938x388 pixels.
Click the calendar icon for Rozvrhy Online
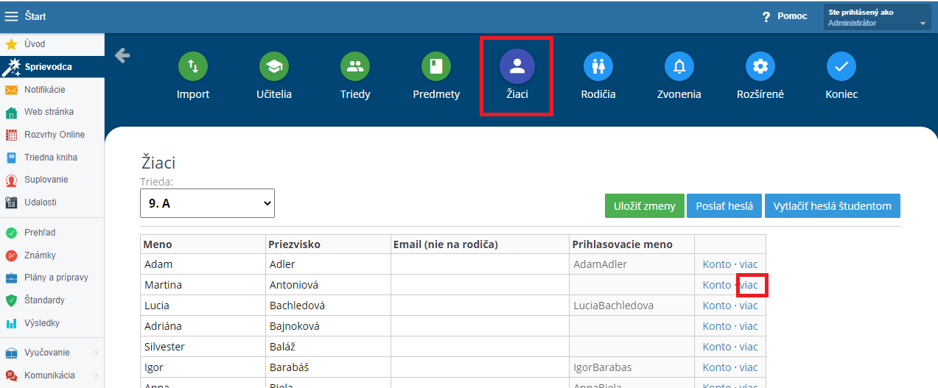click(x=11, y=135)
